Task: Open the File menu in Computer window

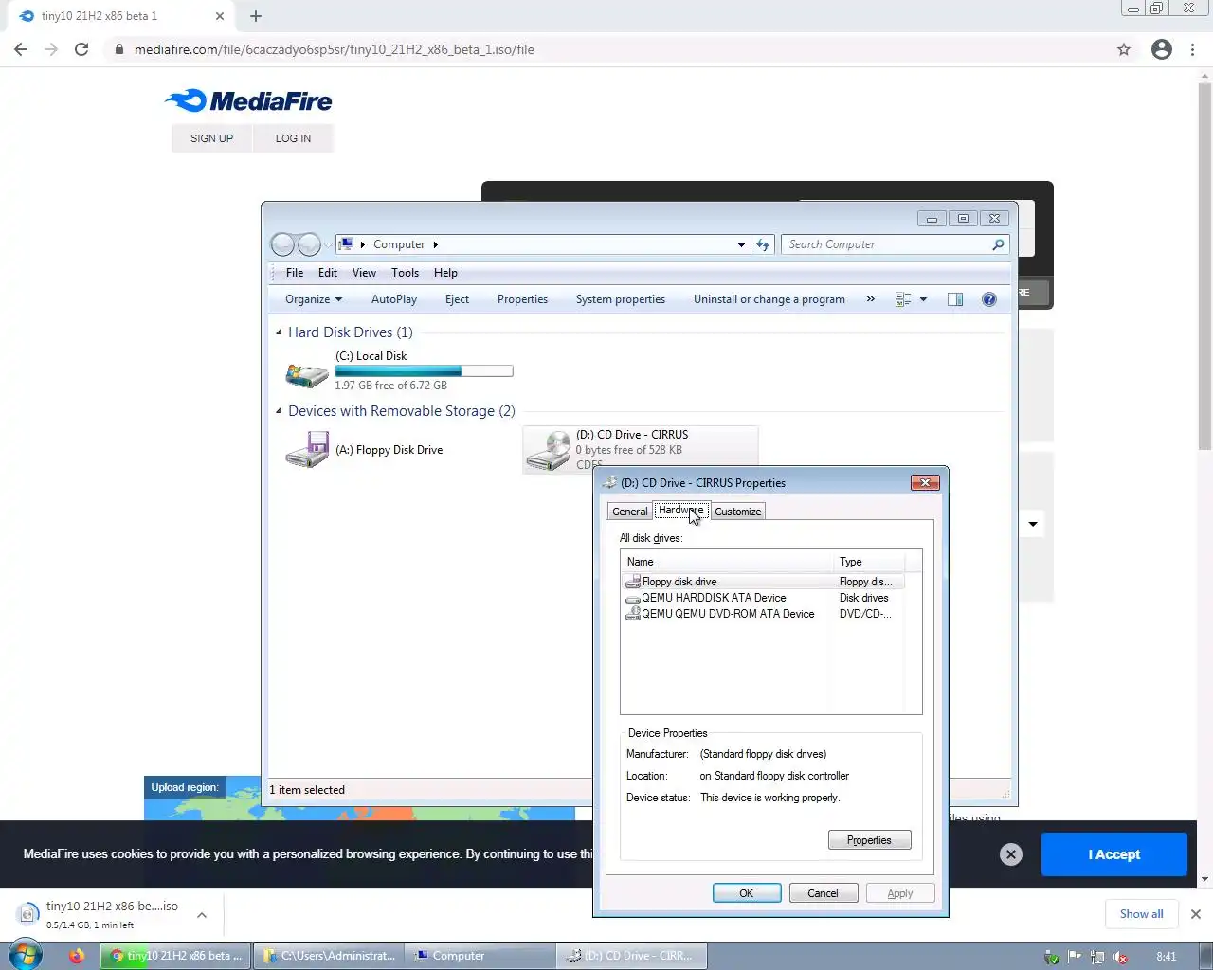Action: pyautogui.click(x=295, y=273)
